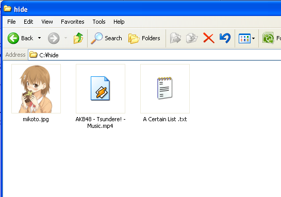
Task: Select the mikoto.jpg image thumbnail
Action: (x=36, y=89)
